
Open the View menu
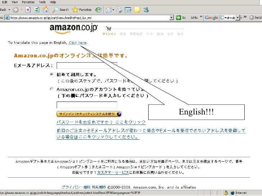(x=15, y=2)
